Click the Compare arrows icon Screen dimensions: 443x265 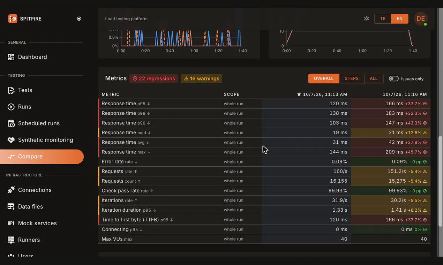coord(11,157)
